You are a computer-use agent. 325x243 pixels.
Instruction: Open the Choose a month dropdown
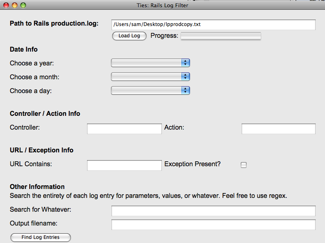coord(151,76)
